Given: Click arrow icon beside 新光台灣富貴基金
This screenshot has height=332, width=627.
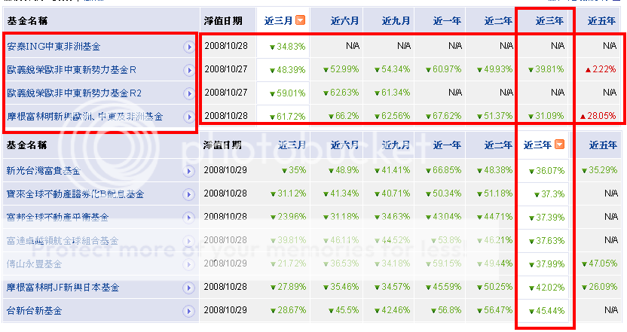Looking at the screenshot, I should pos(188,171).
